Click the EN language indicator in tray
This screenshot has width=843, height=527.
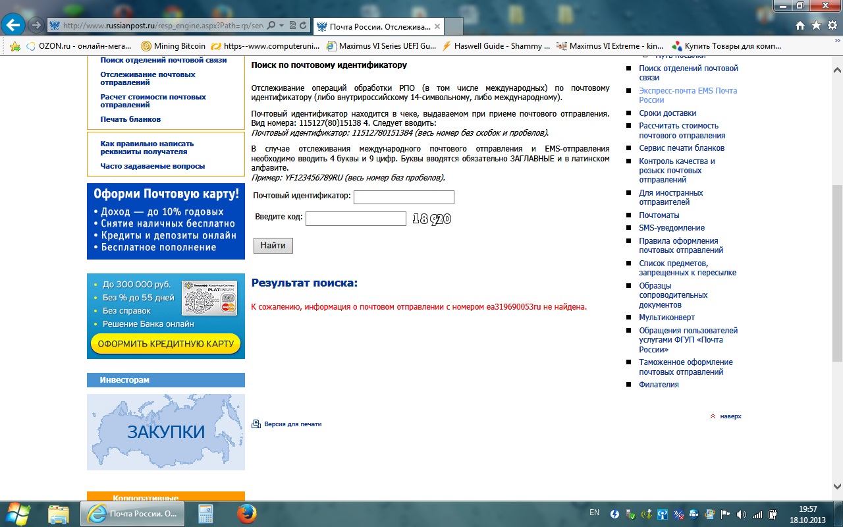(x=594, y=513)
